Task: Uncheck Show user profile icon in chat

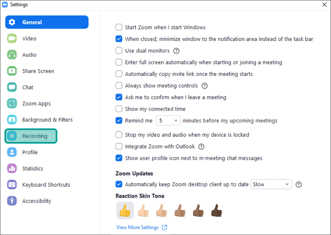Action: pos(119,158)
